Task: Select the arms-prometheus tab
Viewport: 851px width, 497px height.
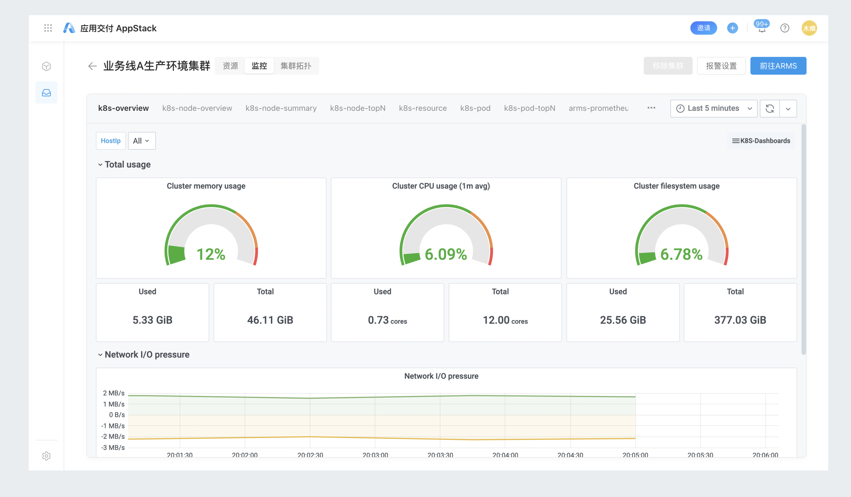Action: click(x=599, y=108)
